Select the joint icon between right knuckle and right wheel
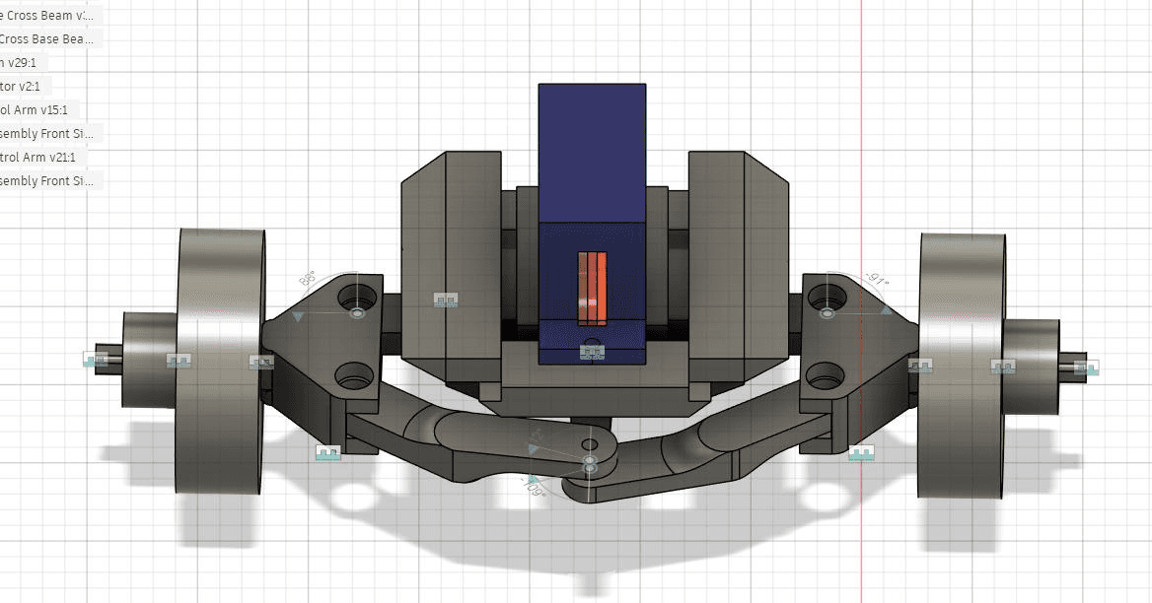 tap(920, 365)
